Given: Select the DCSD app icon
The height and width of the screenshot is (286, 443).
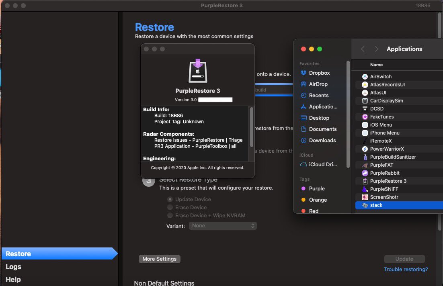Looking at the screenshot, I should coord(365,109).
